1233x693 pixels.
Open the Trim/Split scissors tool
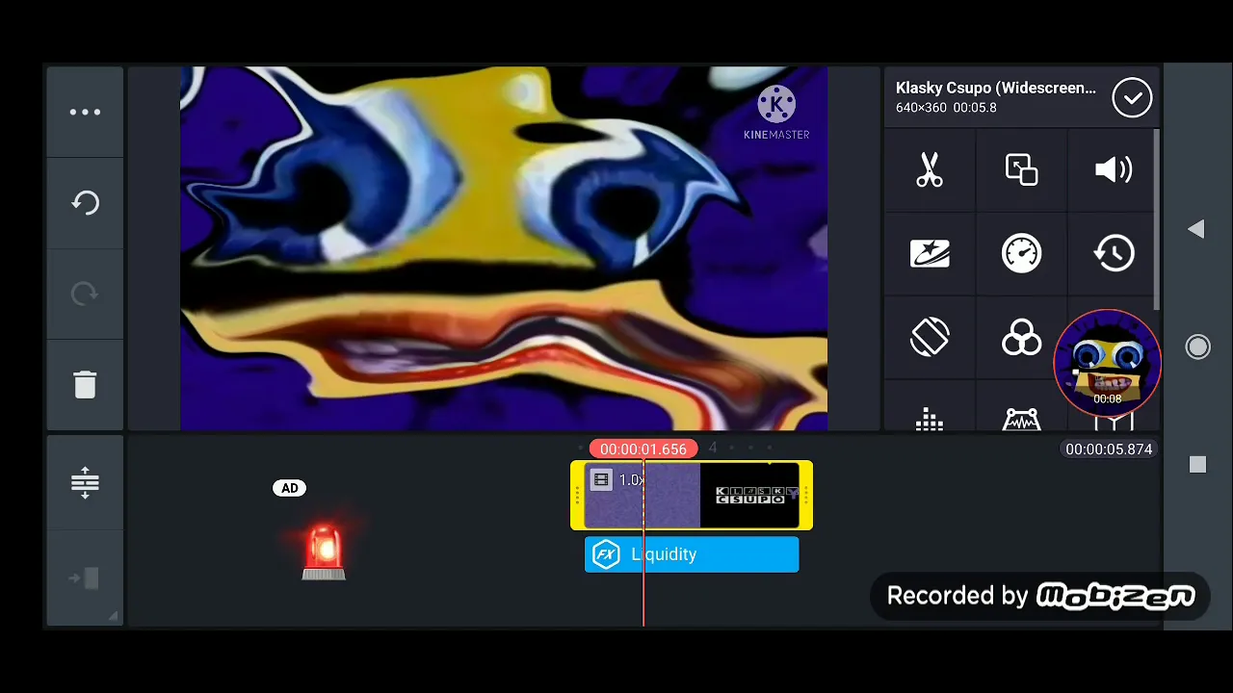(x=930, y=170)
